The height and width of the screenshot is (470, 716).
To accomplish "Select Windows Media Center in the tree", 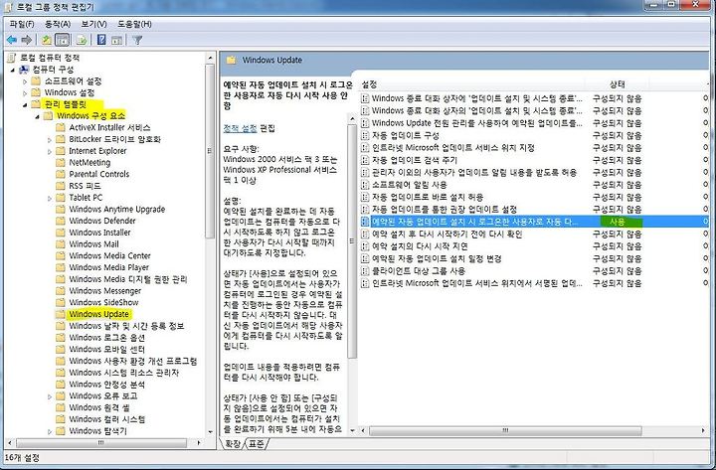I will (x=109, y=255).
